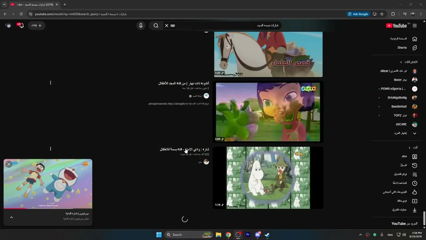Open options menu for وادي الأمان video
The image size is (426, 240).
pyautogui.click(x=51, y=149)
